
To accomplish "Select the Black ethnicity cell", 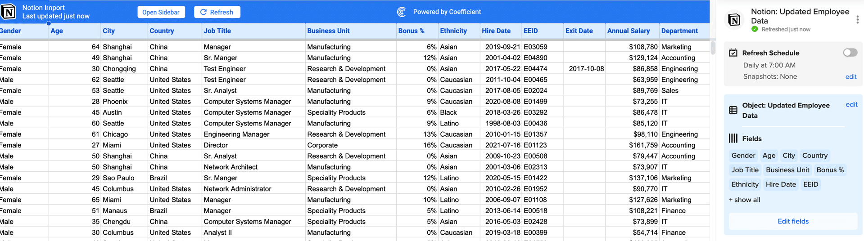I will (459, 112).
